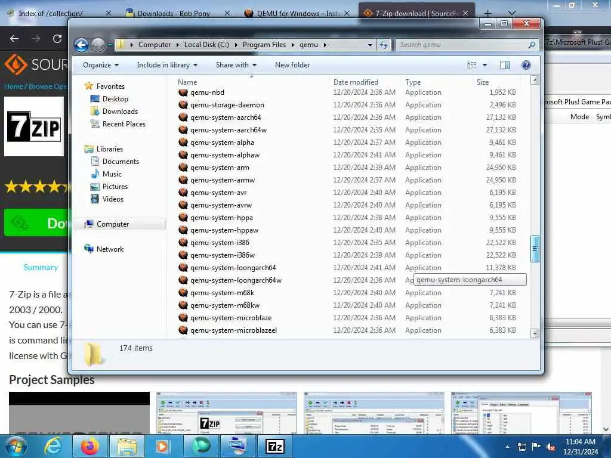611x458 pixels.
Task: Click the muted volume tray icon
Action: tap(551, 447)
